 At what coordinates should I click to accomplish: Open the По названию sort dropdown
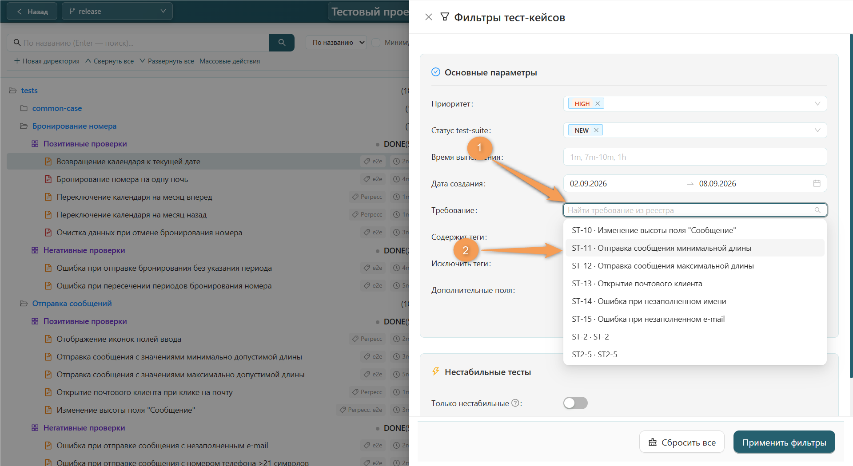[336, 43]
